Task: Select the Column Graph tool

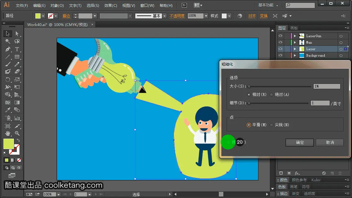Action: pos(17,118)
